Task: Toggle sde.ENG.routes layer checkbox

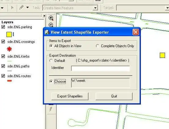Action: point(3,76)
